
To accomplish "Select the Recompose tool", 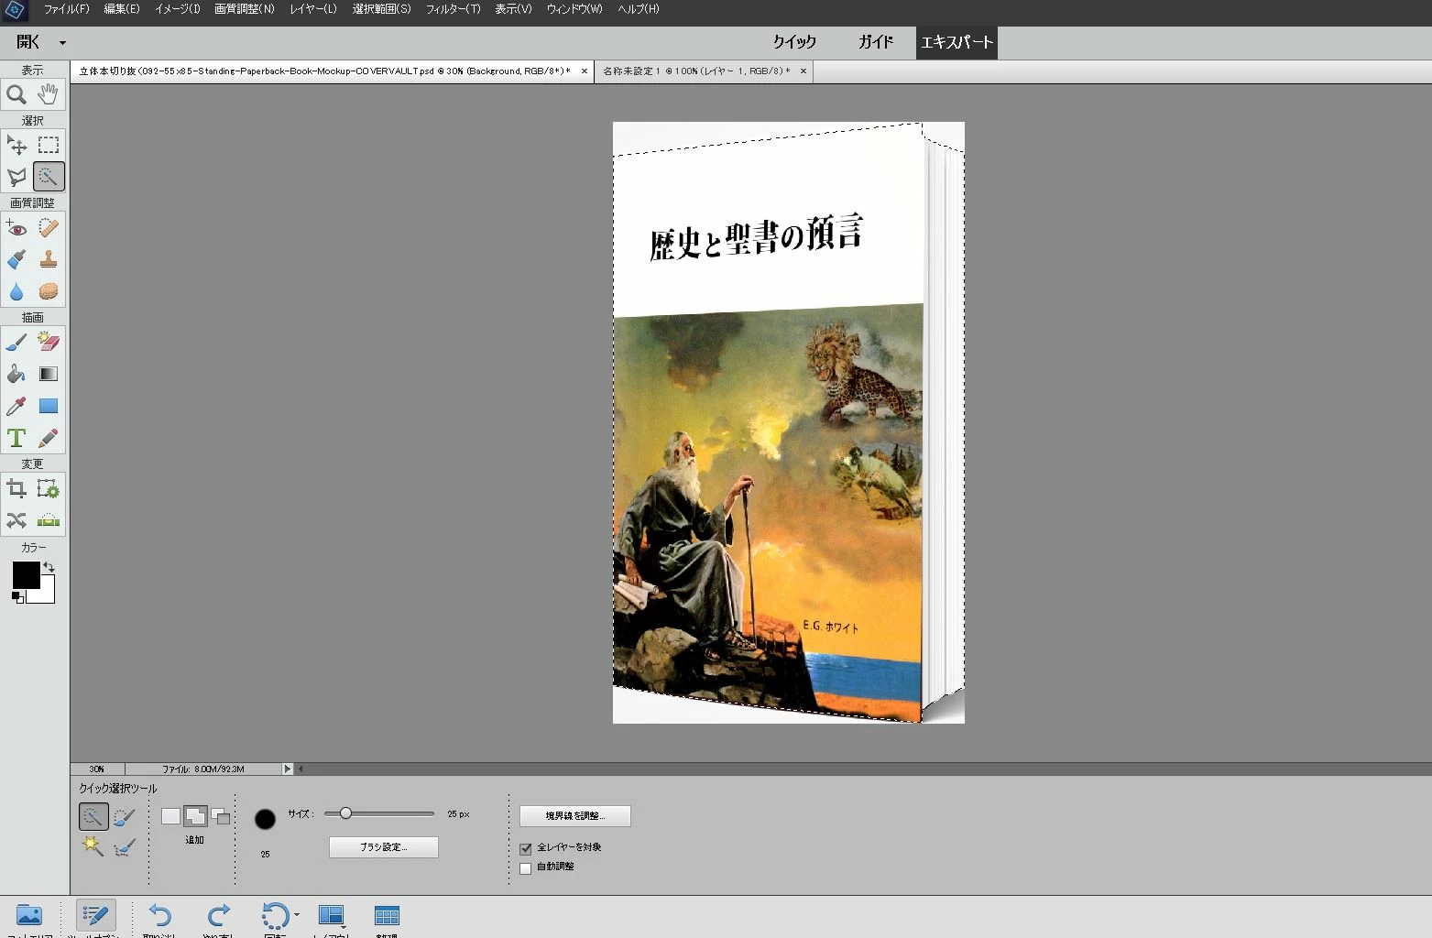I will (48, 489).
